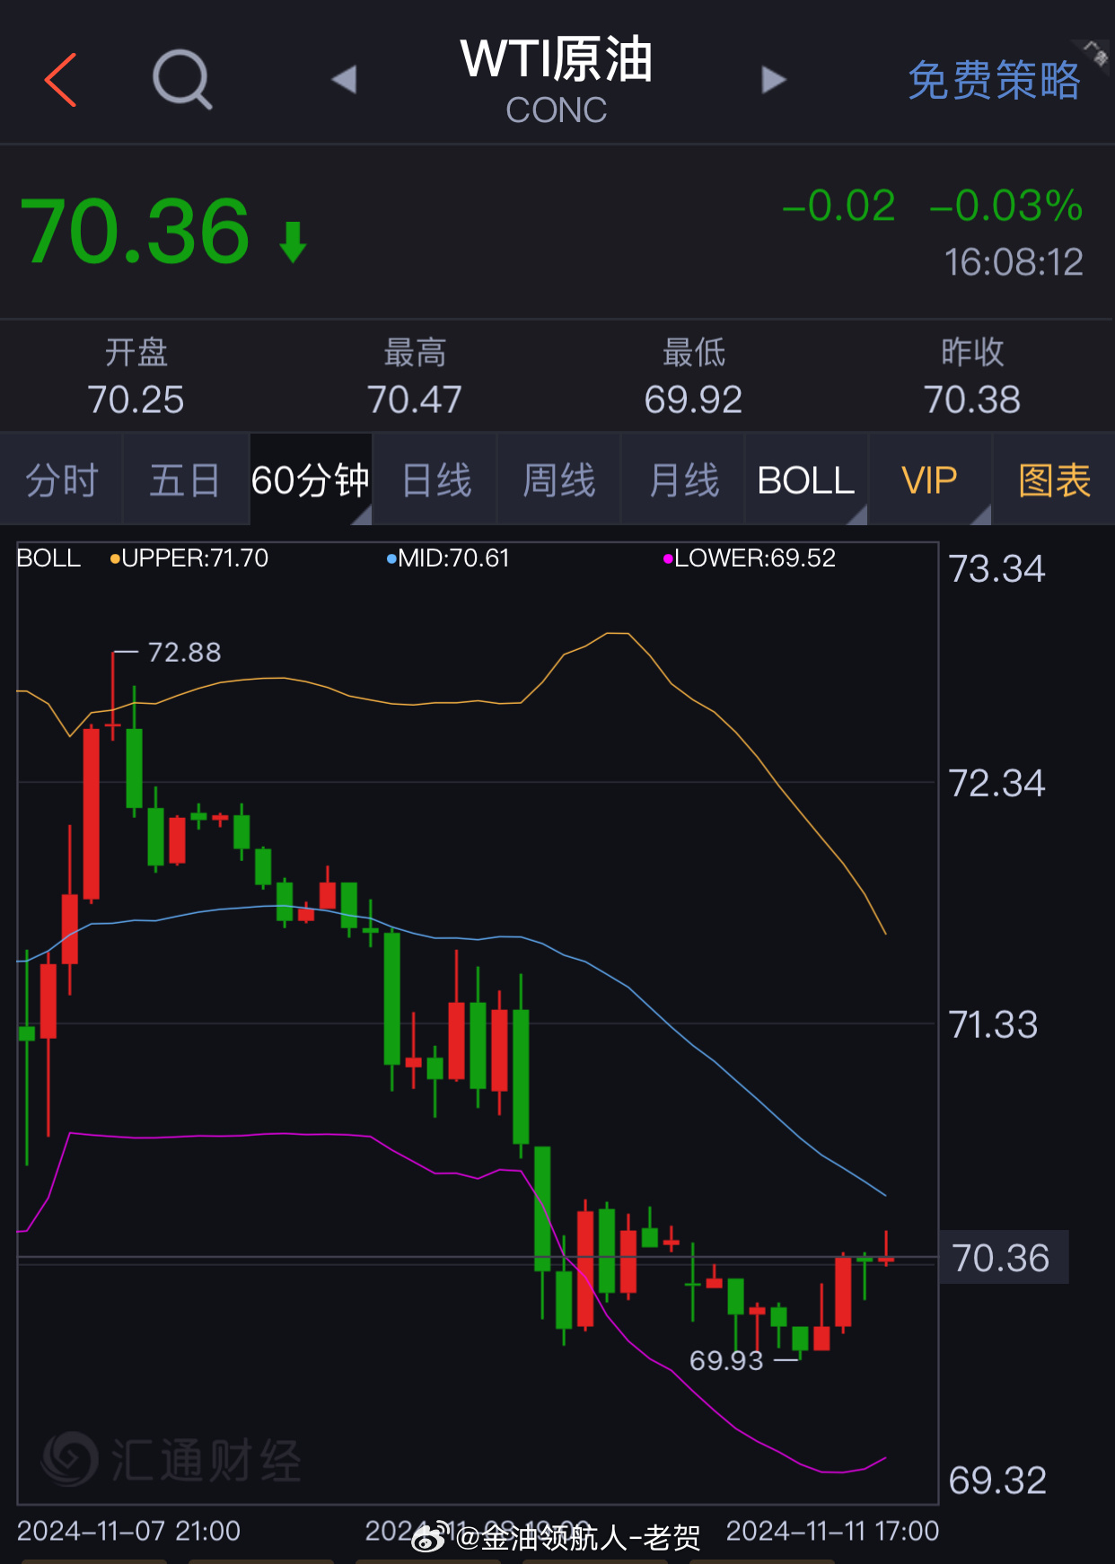The image size is (1115, 1564).
Task: Tap the MID:70.61 legend
Action: tap(448, 558)
